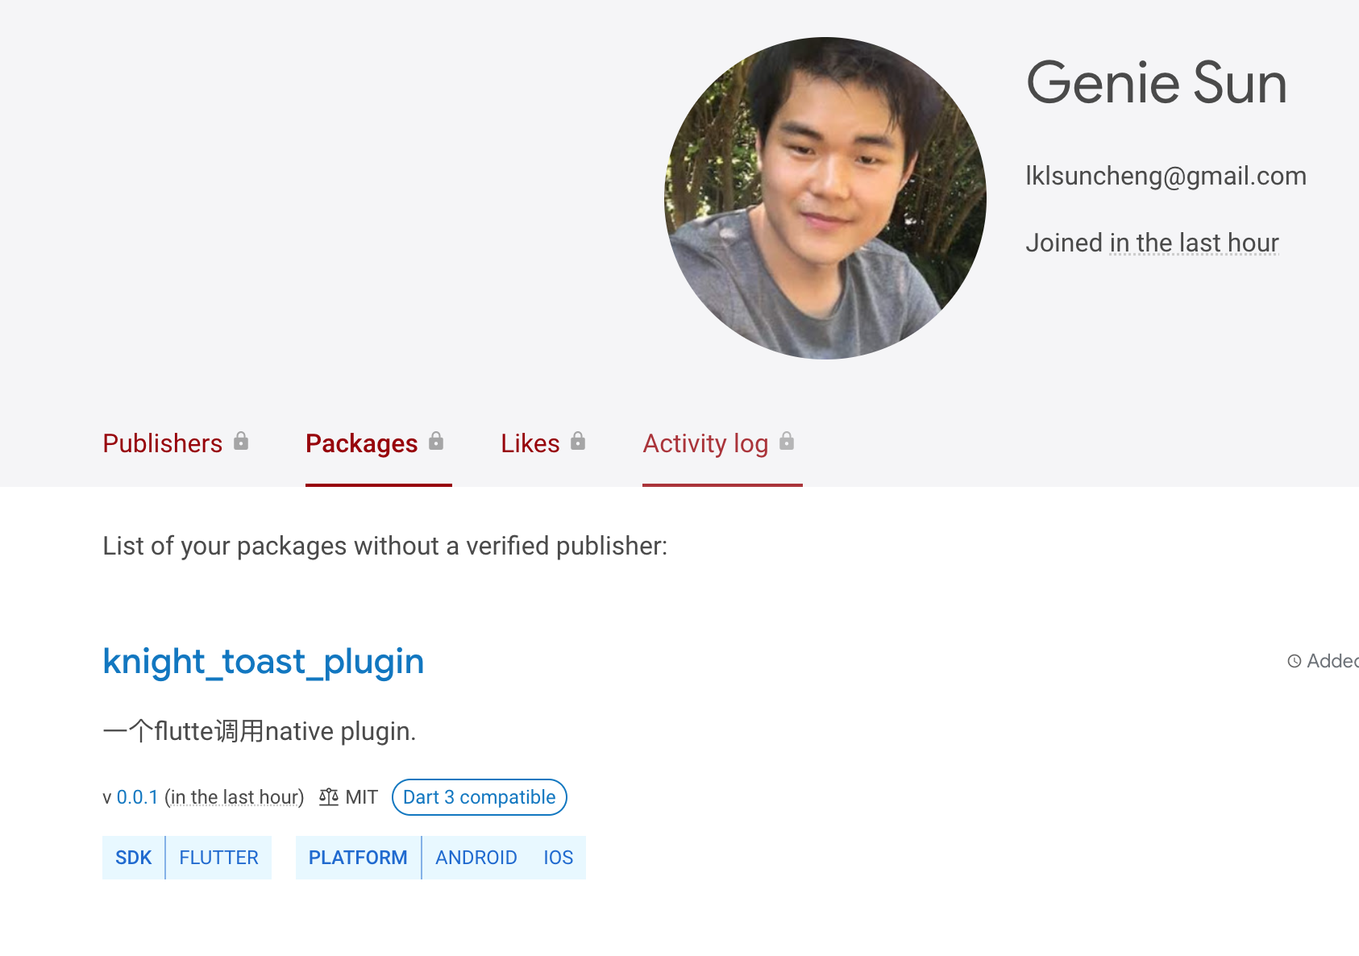Open the Likes tab
1359x956 pixels.
530,443
